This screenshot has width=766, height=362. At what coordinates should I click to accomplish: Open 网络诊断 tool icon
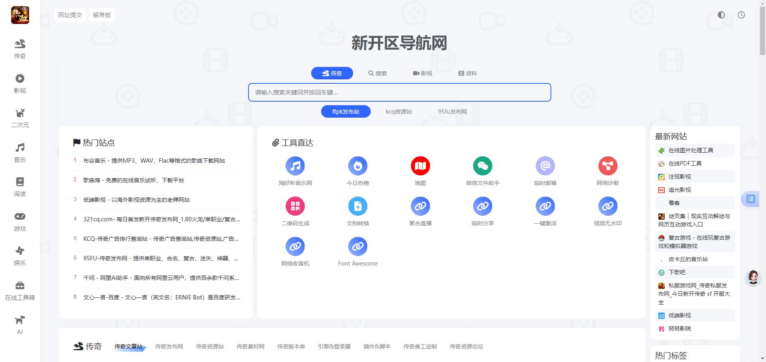click(608, 166)
